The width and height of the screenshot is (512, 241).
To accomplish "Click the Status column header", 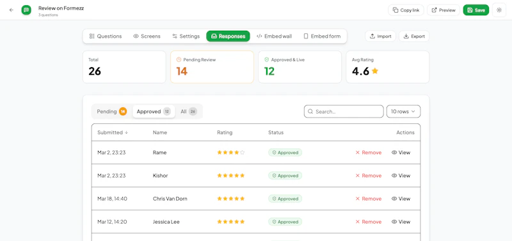I will coord(276,132).
